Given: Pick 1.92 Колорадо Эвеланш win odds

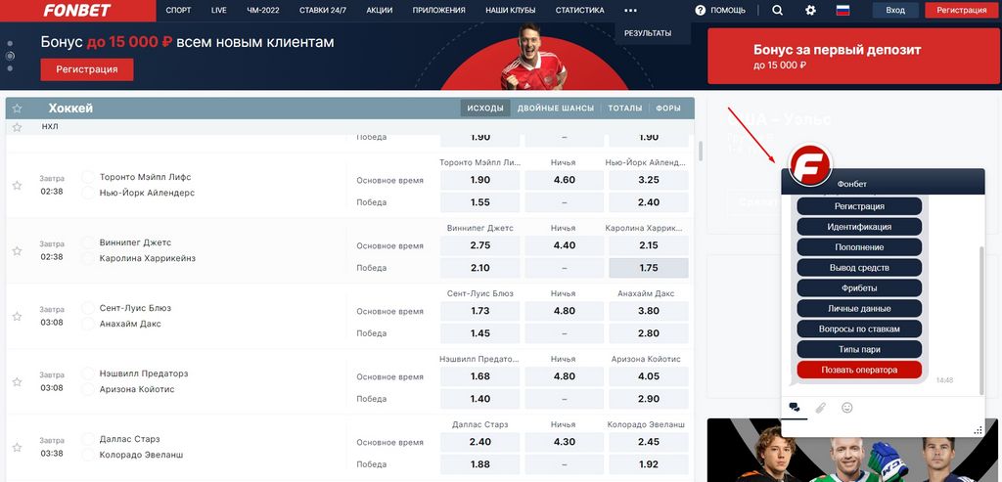Looking at the screenshot, I should pos(649,464).
